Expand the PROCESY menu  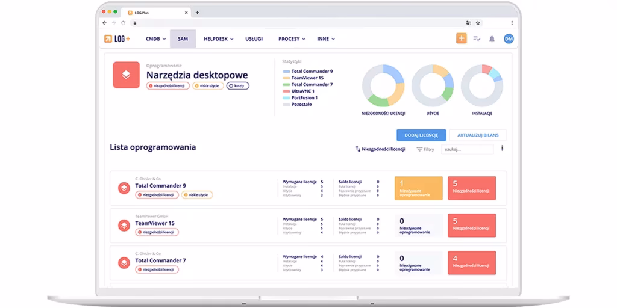click(292, 39)
